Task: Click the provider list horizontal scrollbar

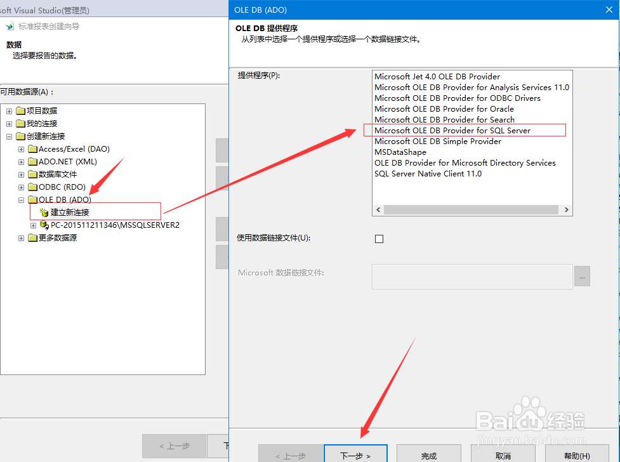Action: point(472,209)
